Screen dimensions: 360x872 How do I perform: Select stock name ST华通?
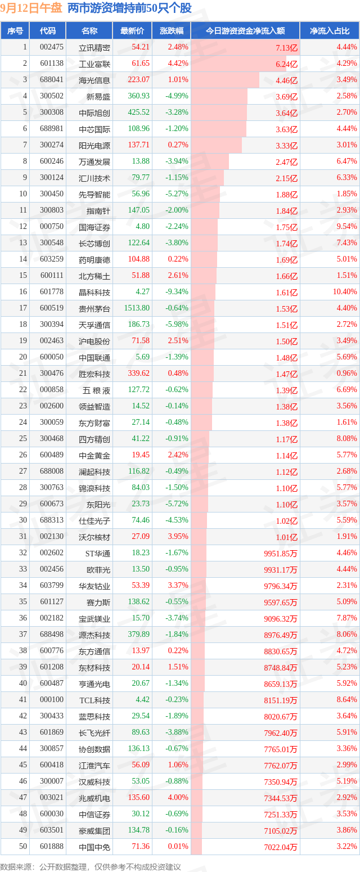[x=98, y=554]
